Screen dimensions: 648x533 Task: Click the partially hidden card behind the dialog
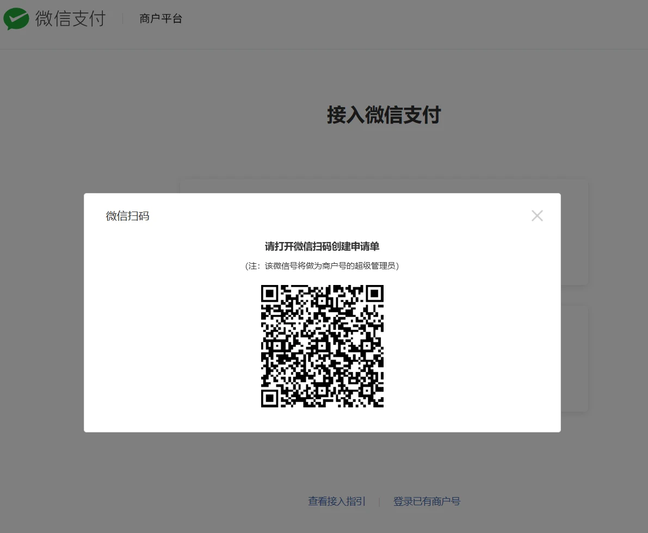coord(574,231)
